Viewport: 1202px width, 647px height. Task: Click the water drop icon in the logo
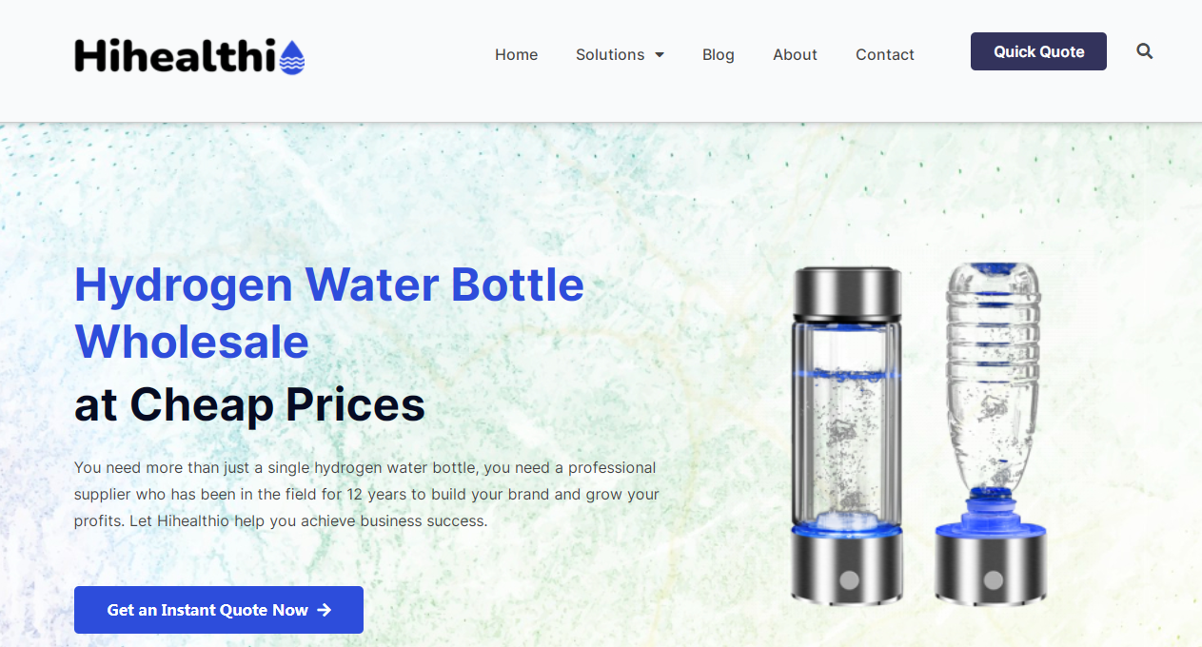[292, 57]
